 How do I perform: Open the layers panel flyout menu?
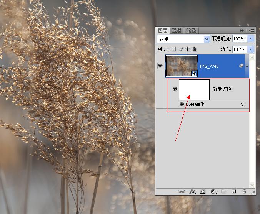pyautogui.click(x=252, y=31)
